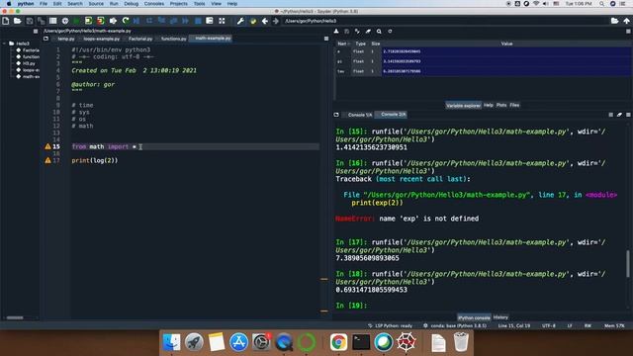Click the Run selection icon

tap(113, 21)
